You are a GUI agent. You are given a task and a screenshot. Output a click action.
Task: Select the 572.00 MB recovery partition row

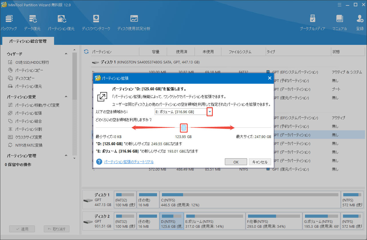coord(228,169)
